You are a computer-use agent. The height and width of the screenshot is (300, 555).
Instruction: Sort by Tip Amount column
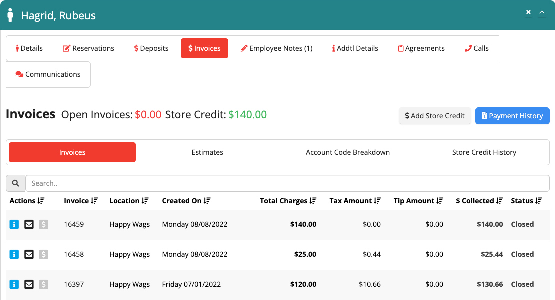(418, 201)
